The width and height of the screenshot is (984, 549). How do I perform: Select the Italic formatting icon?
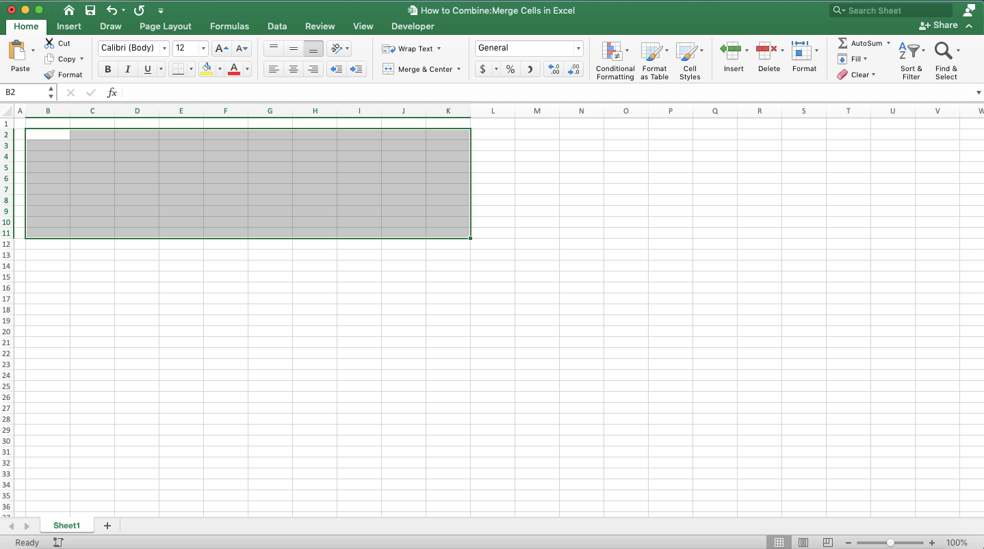(x=127, y=68)
